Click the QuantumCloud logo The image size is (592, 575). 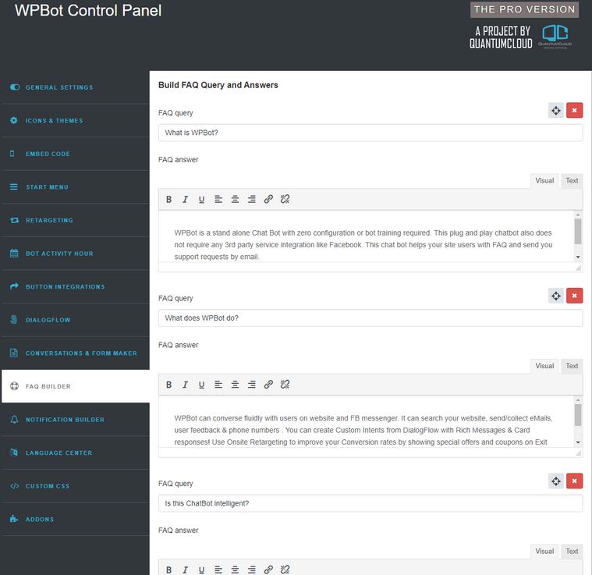tap(555, 36)
